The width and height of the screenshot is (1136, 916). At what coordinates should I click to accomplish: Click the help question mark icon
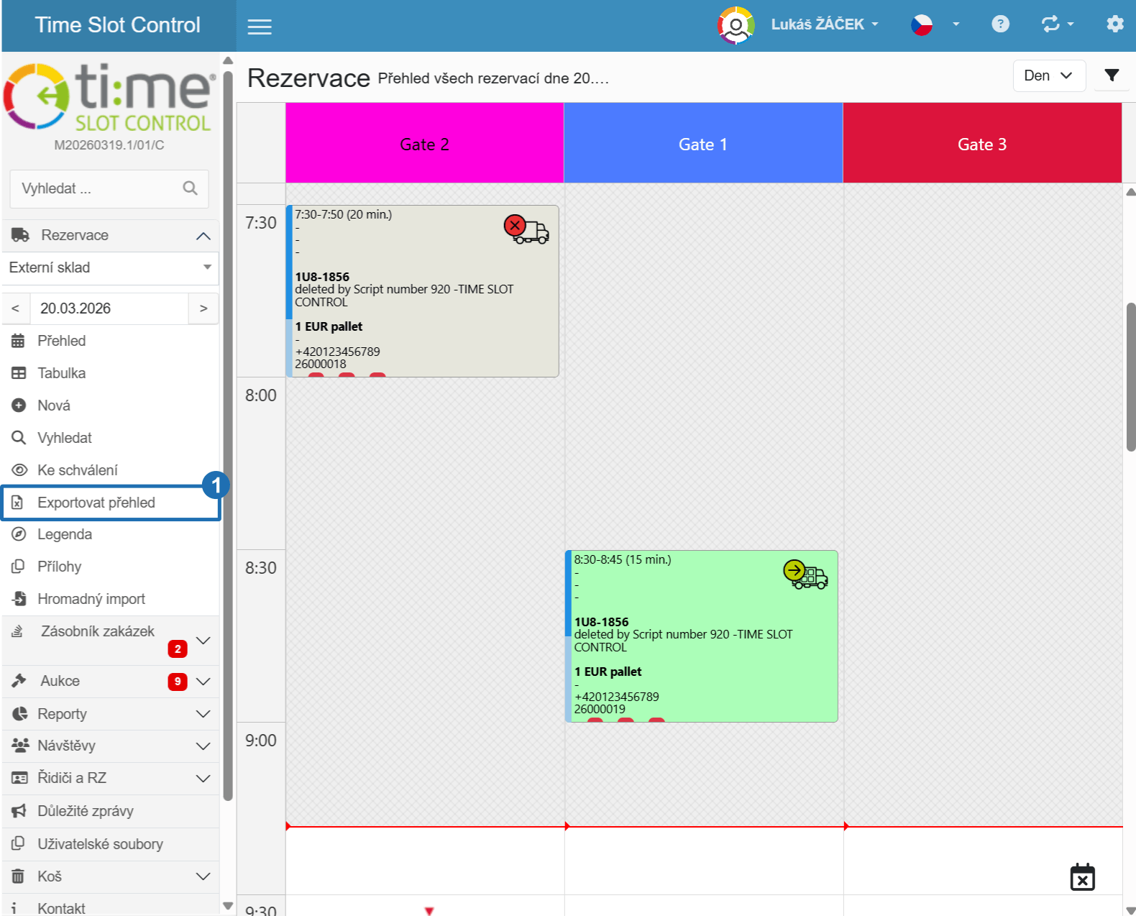coord(1000,24)
